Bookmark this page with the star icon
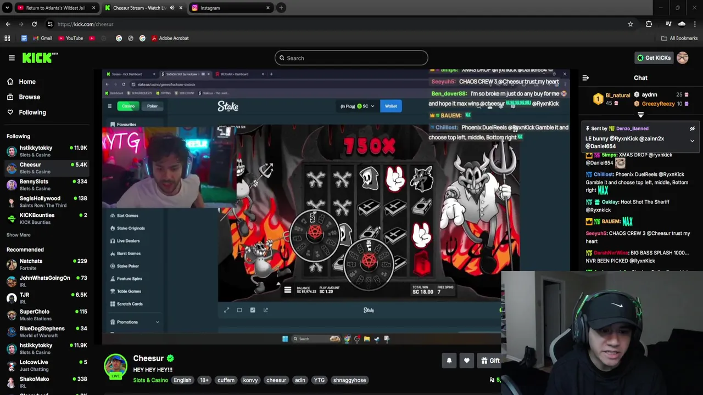703x395 pixels. [631, 24]
